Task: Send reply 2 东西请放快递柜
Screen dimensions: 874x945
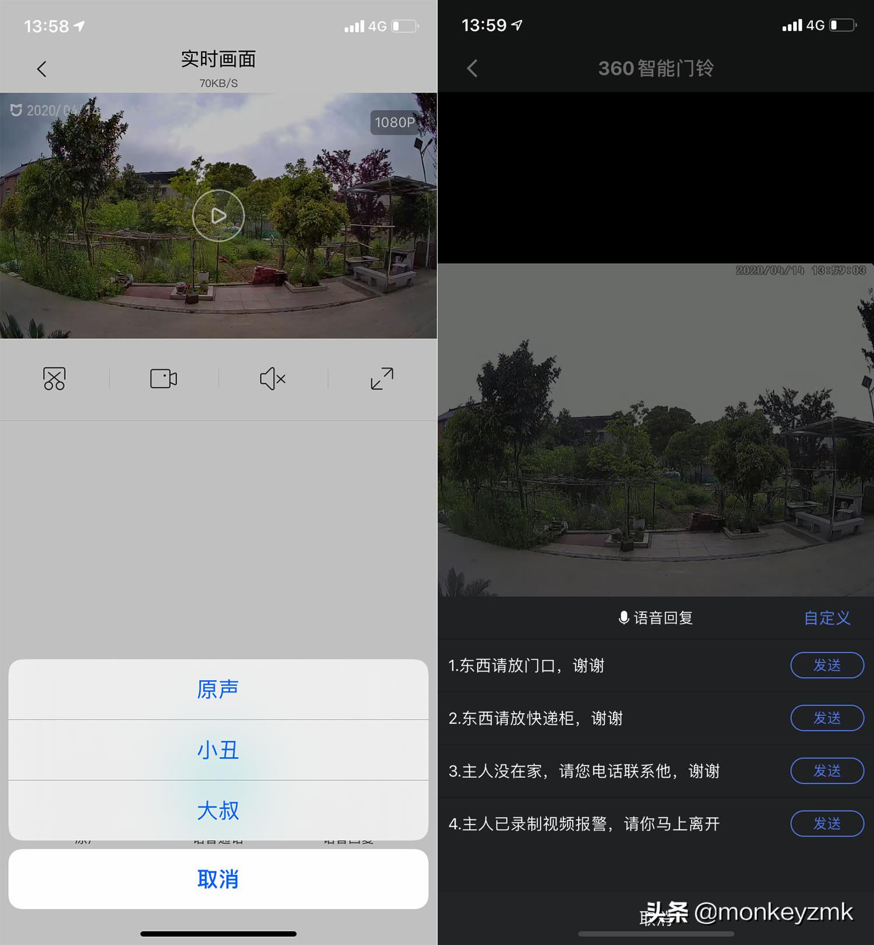Action: pos(827,718)
